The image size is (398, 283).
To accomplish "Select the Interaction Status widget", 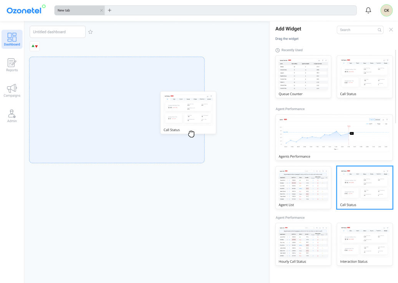I will pyautogui.click(x=365, y=244).
